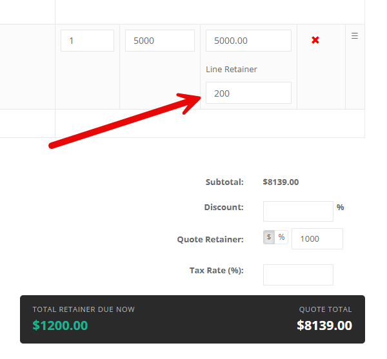Click the Quote Retainer label

coord(210,239)
